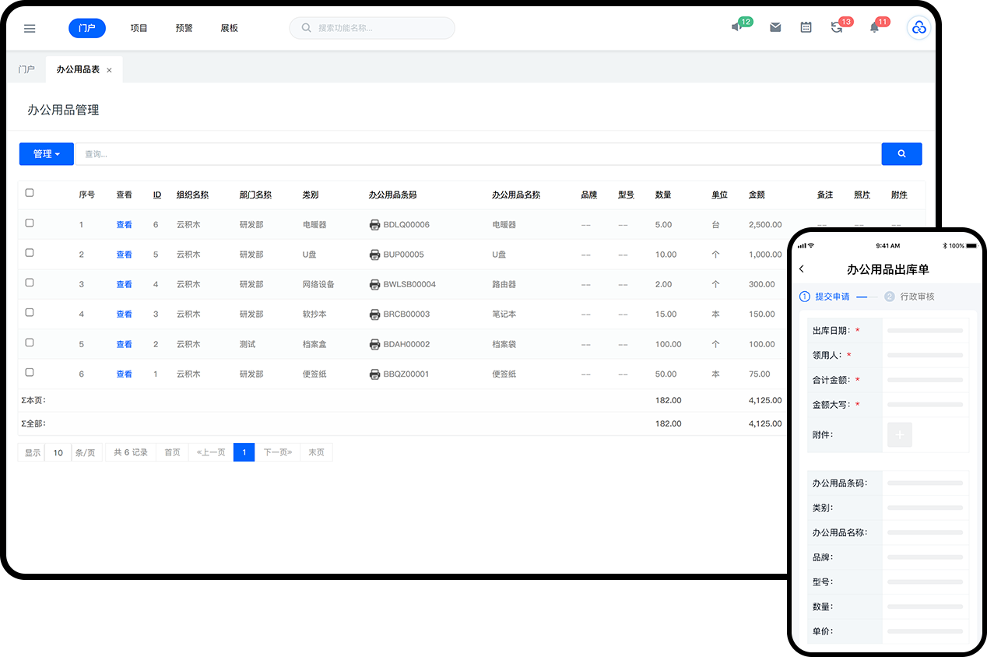The height and width of the screenshot is (657, 987).
Task: Open the hamburger menu icon
Action: pos(30,28)
